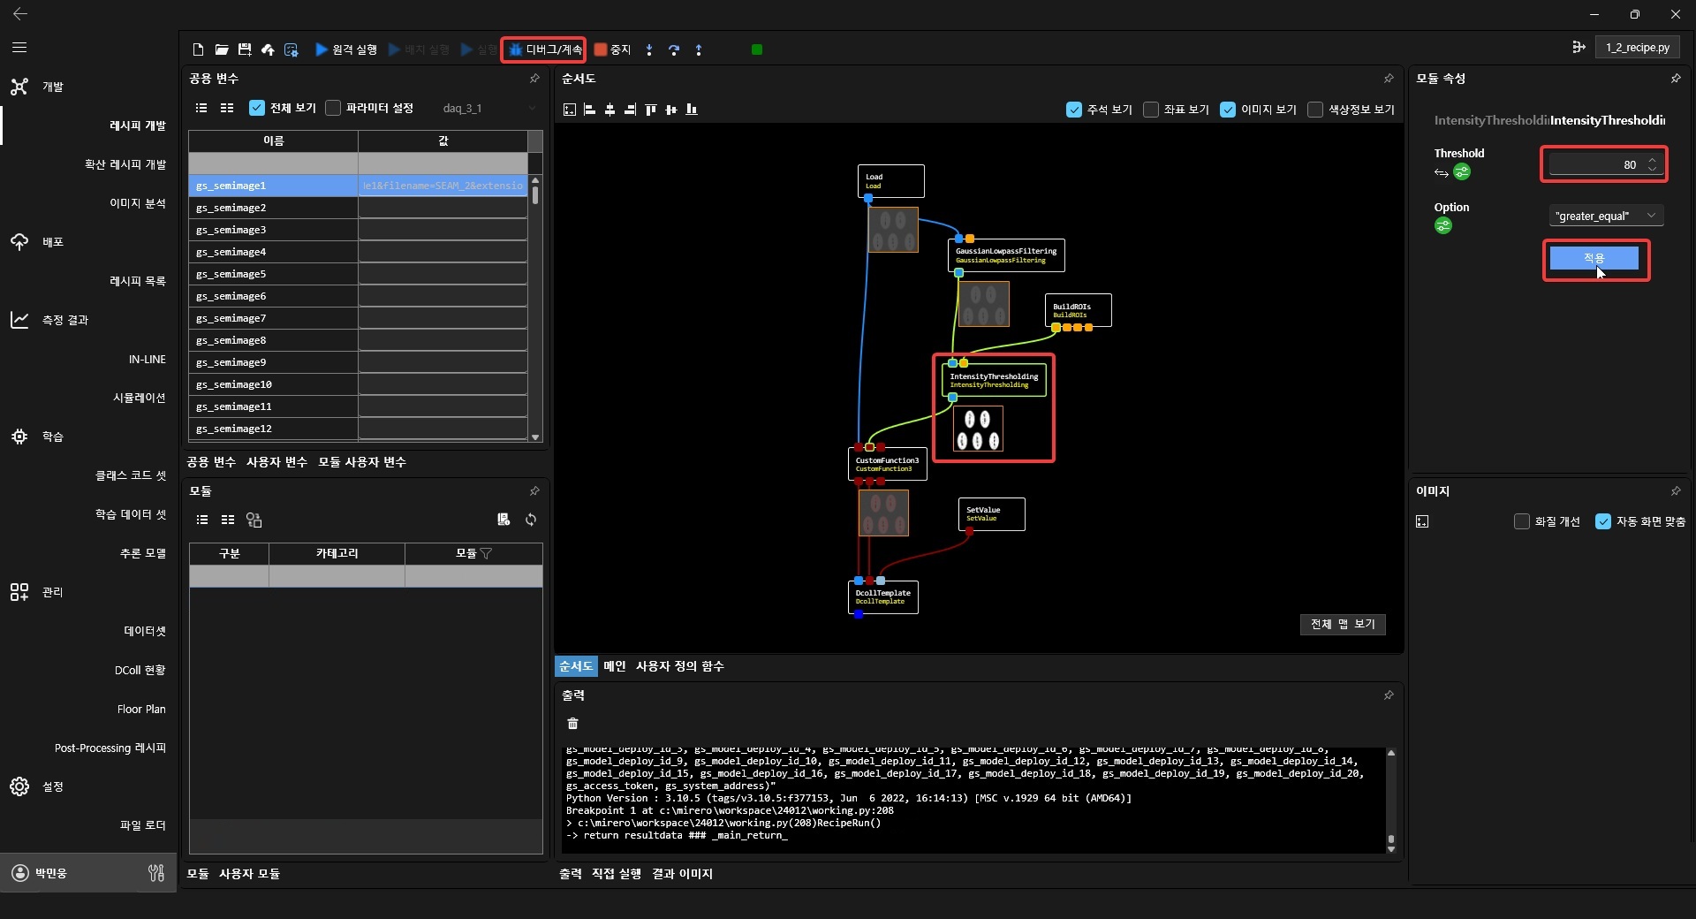Click the 적용 apply button
This screenshot has width=1696, height=919.
[1594, 258]
